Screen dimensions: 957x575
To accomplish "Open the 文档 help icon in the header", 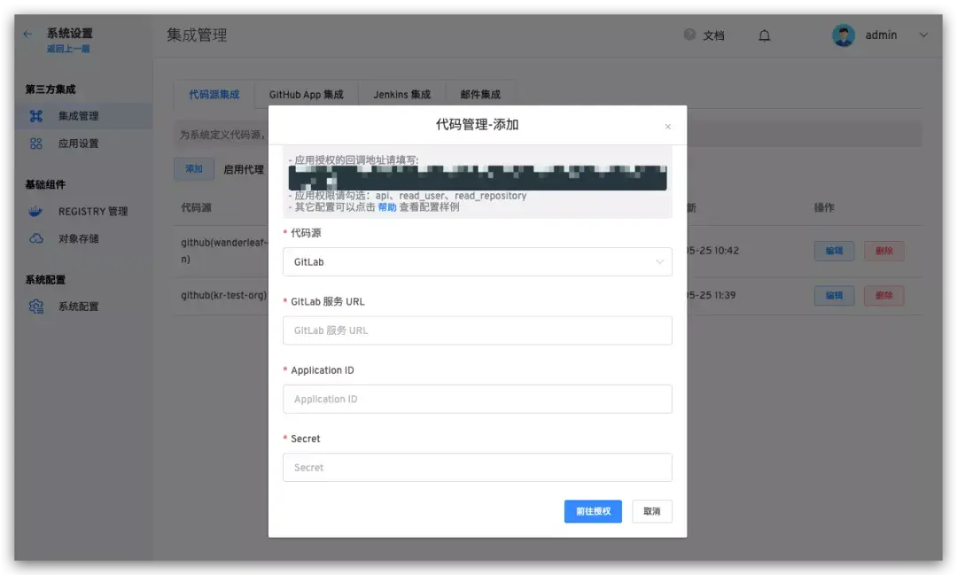I will [x=690, y=35].
